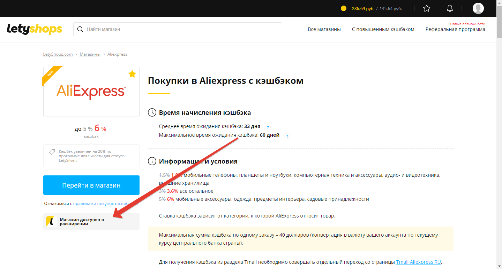
Task: Toggle favorite star on AliExpress card
Action: (x=132, y=74)
